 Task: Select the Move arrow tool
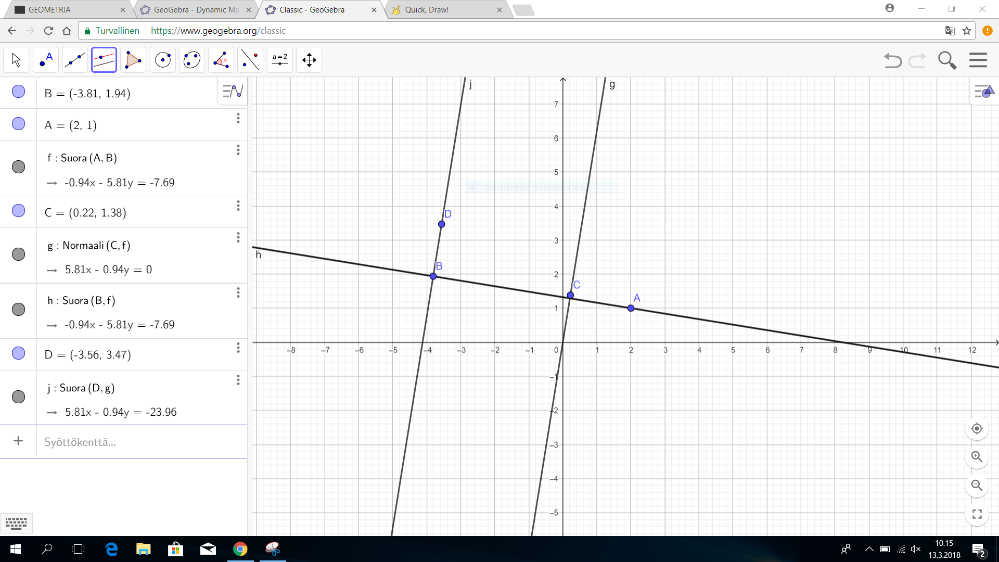click(16, 60)
